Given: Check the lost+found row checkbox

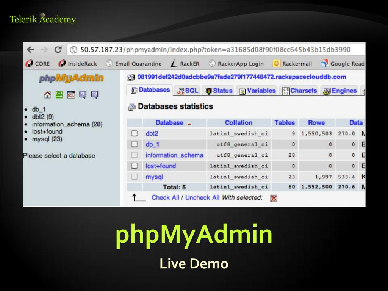Looking at the screenshot, I should (x=135, y=166).
